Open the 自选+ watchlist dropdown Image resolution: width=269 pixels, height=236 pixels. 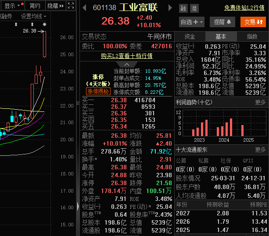[x=192, y=22]
